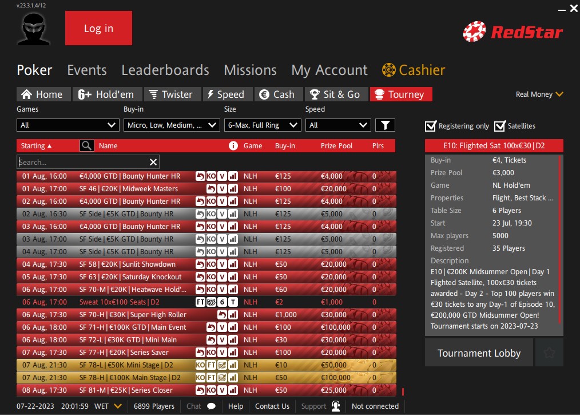The height and width of the screenshot is (415, 580).
Task: Sort by the Name column header
Action: (108, 146)
